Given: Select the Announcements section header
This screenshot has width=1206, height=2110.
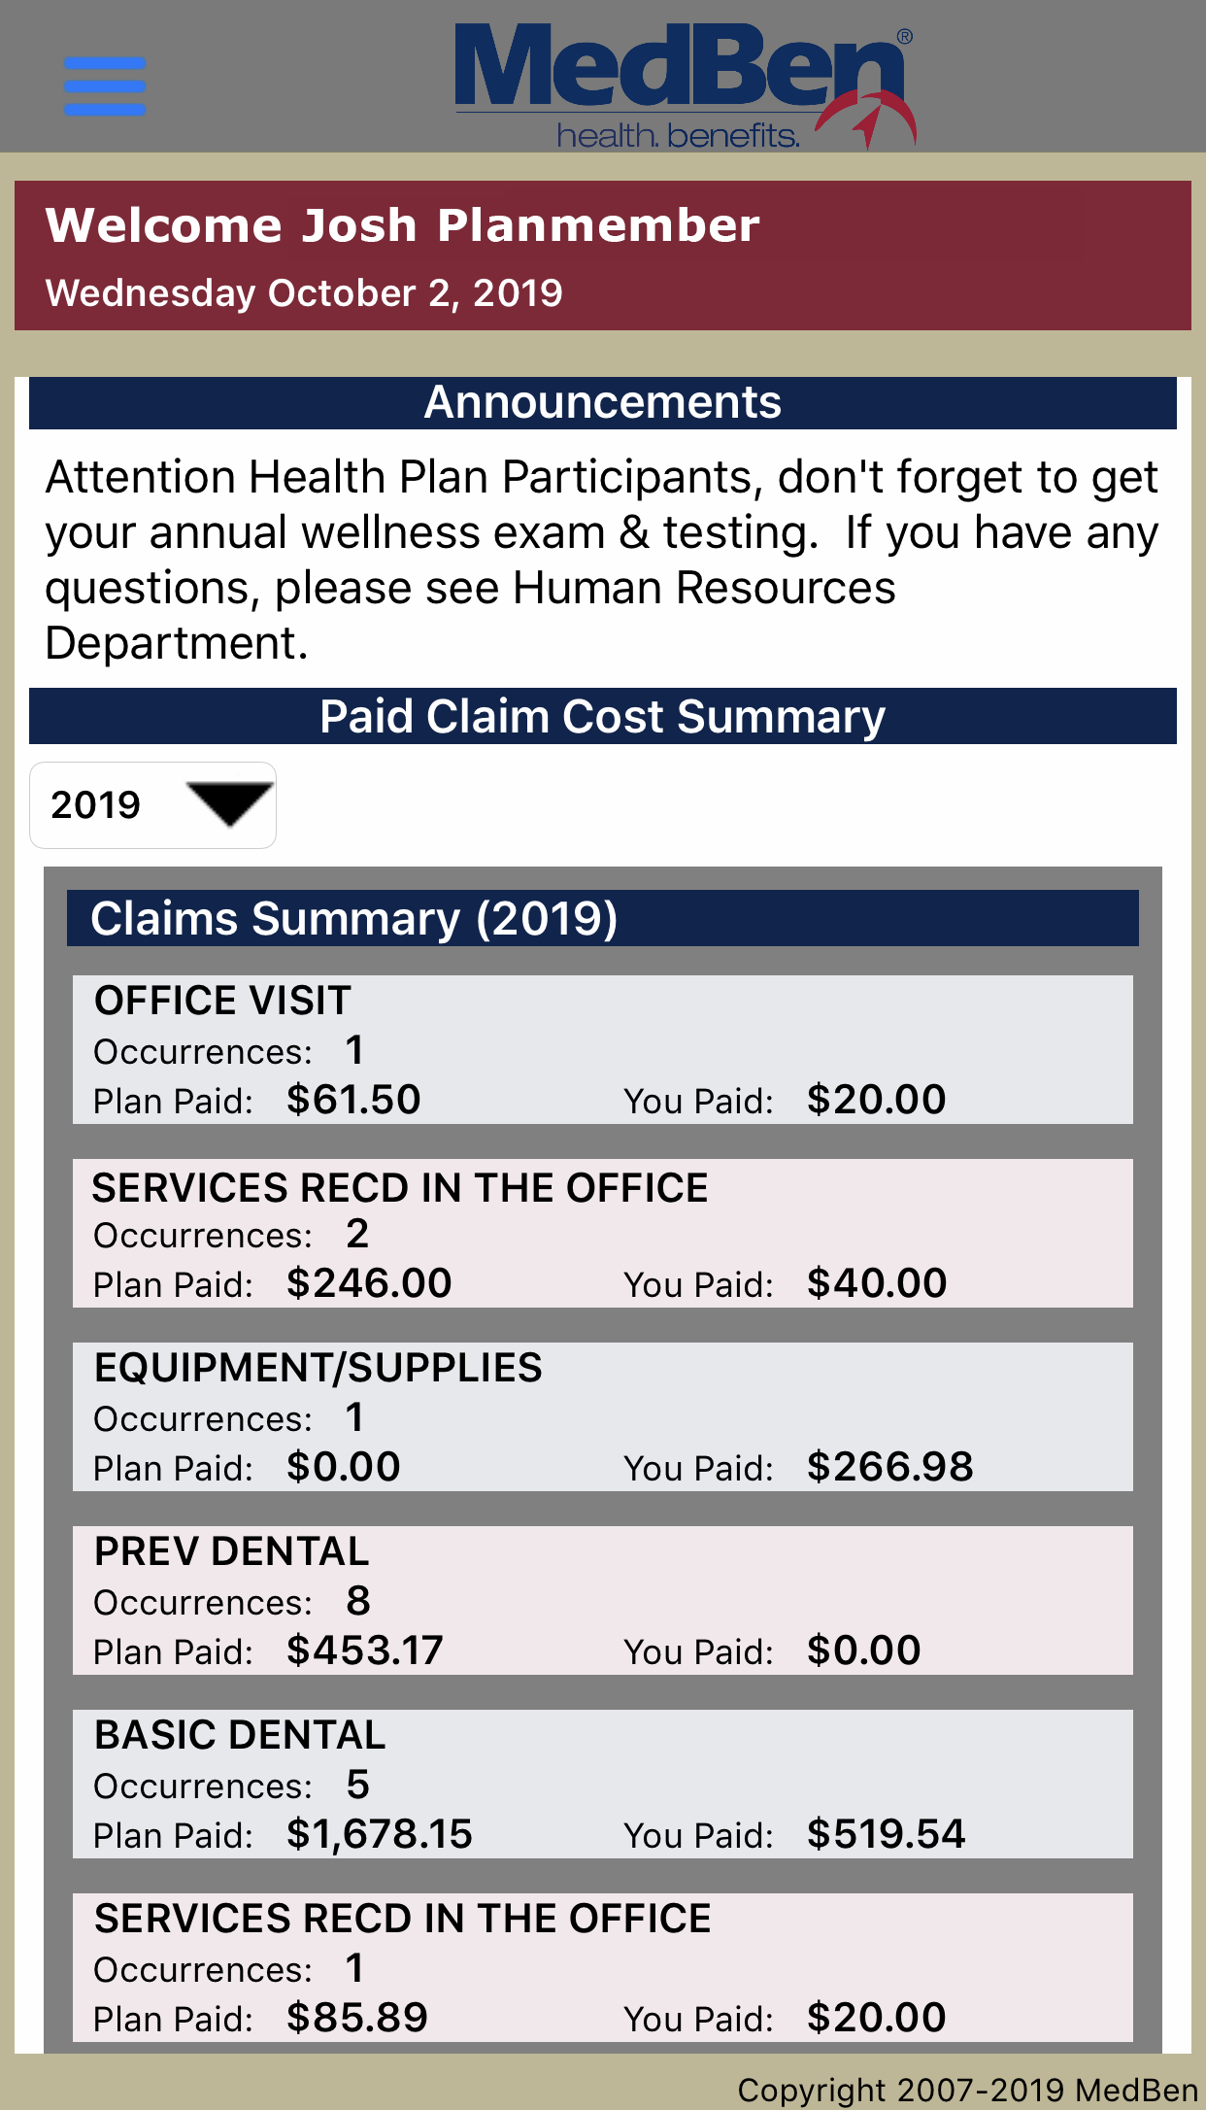Looking at the screenshot, I should pos(602,403).
